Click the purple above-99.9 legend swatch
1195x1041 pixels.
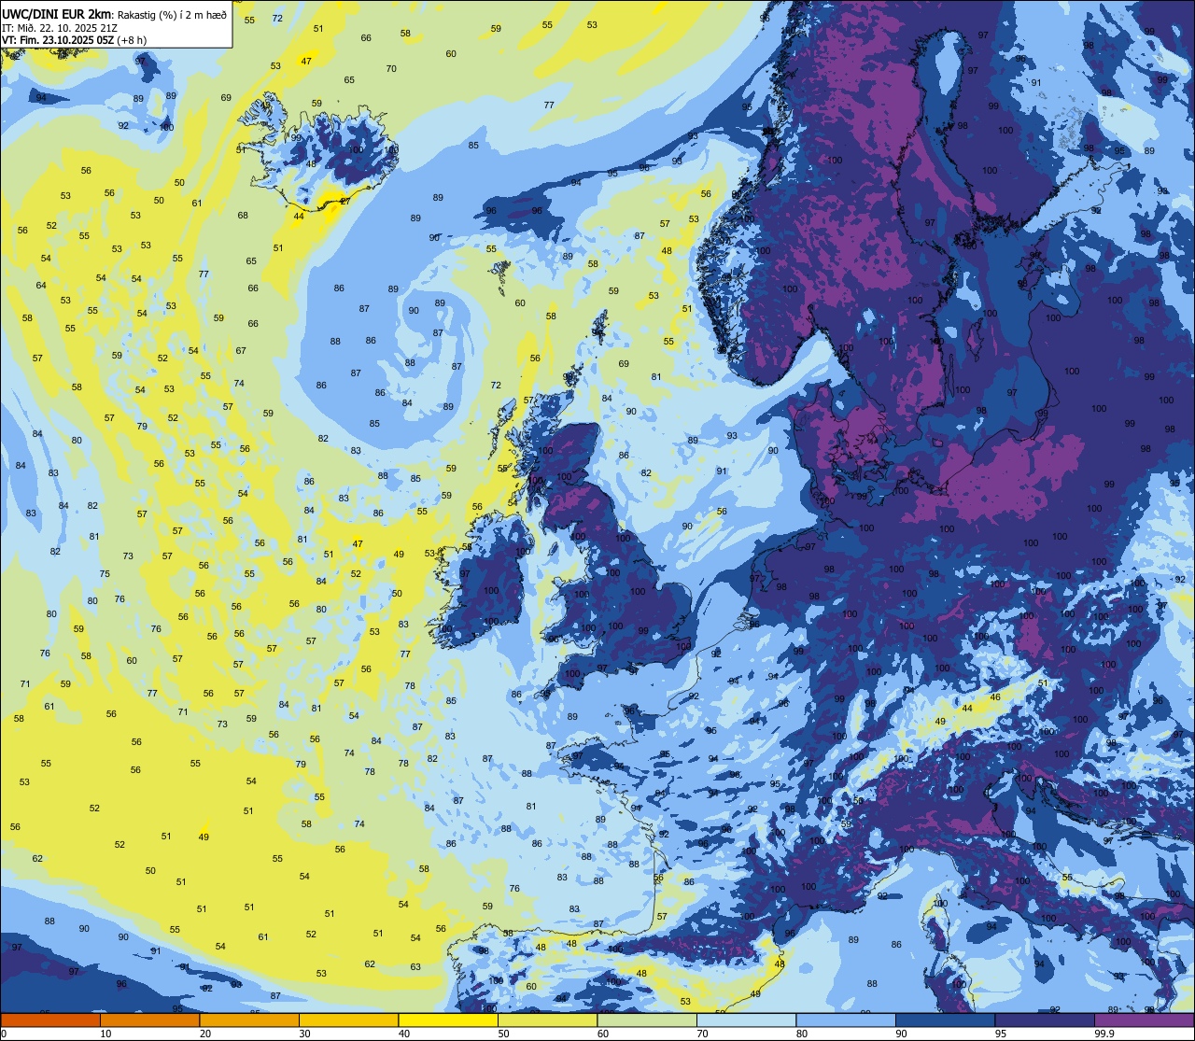point(1144,1020)
